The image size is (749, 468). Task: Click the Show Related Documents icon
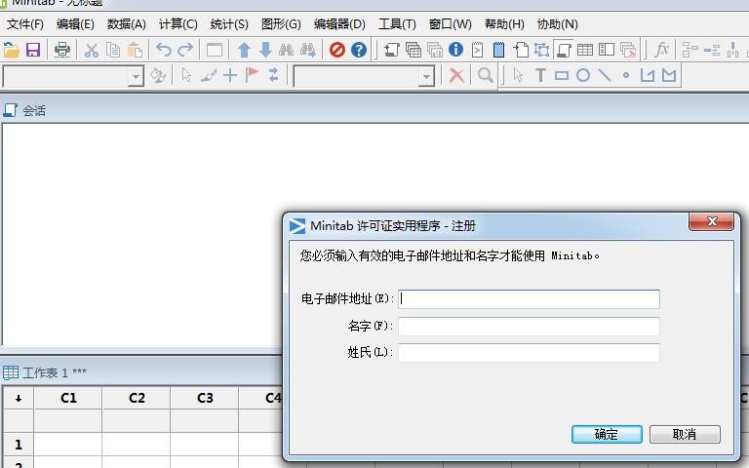[521, 50]
